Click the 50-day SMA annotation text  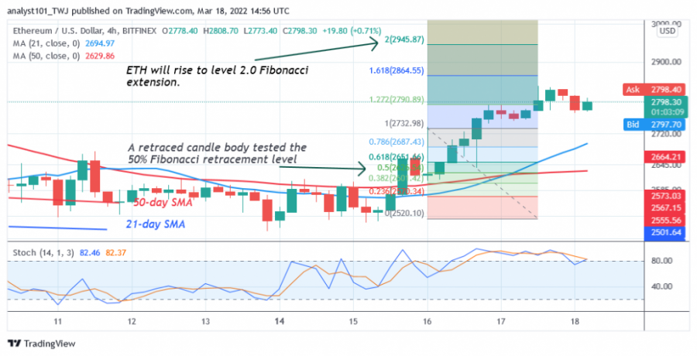(163, 203)
